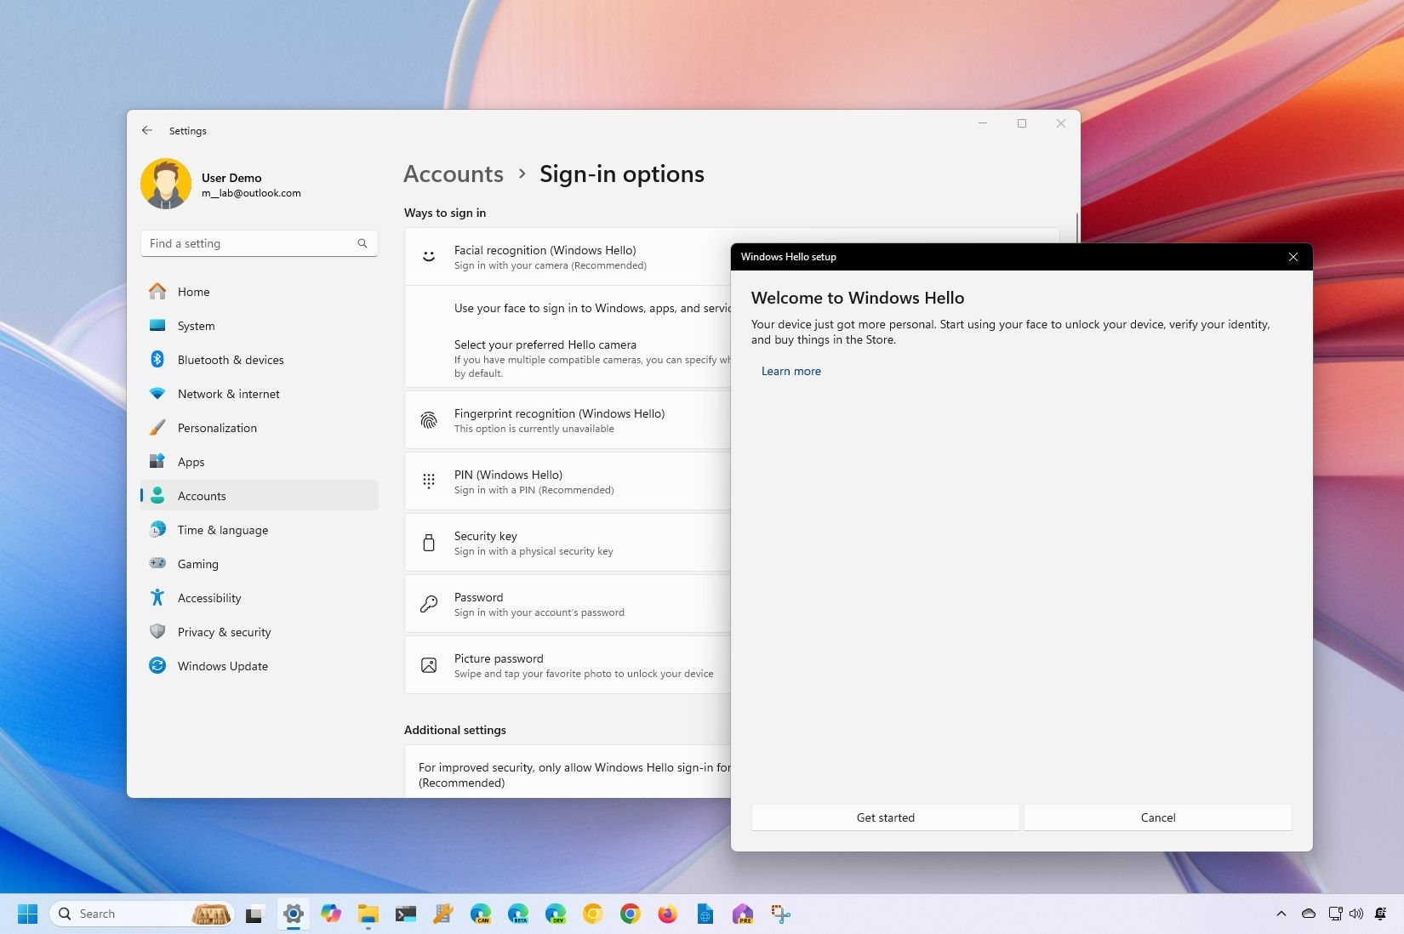
Task: Cancel the Windows Hello setup dialog
Action: (x=1157, y=817)
